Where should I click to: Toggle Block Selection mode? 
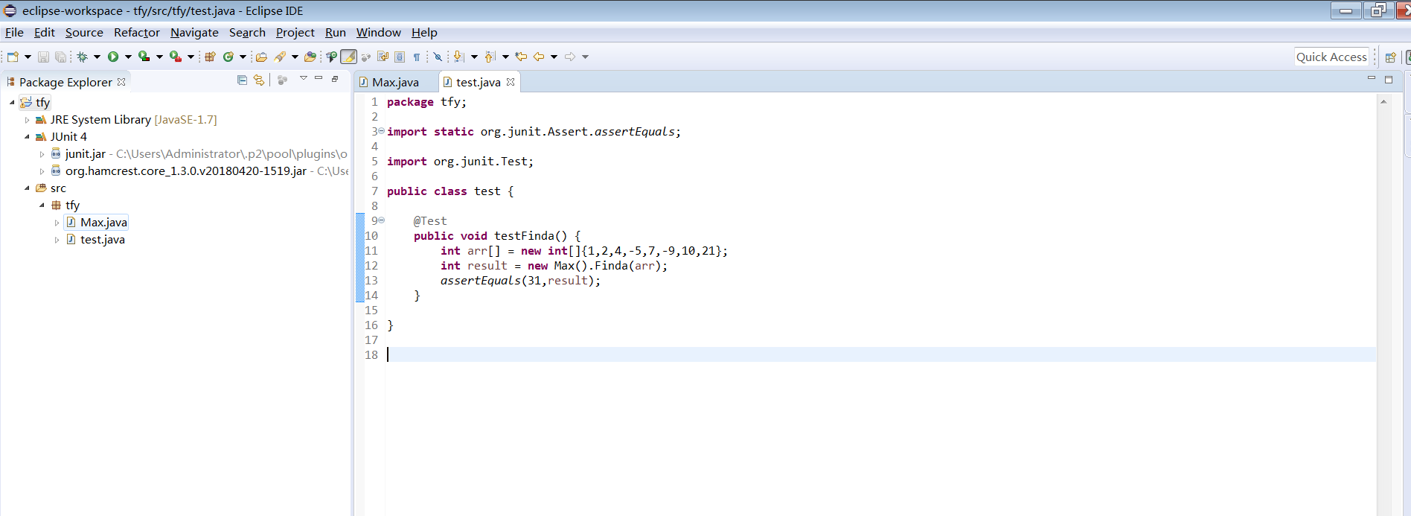pyautogui.click(x=399, y=57)
